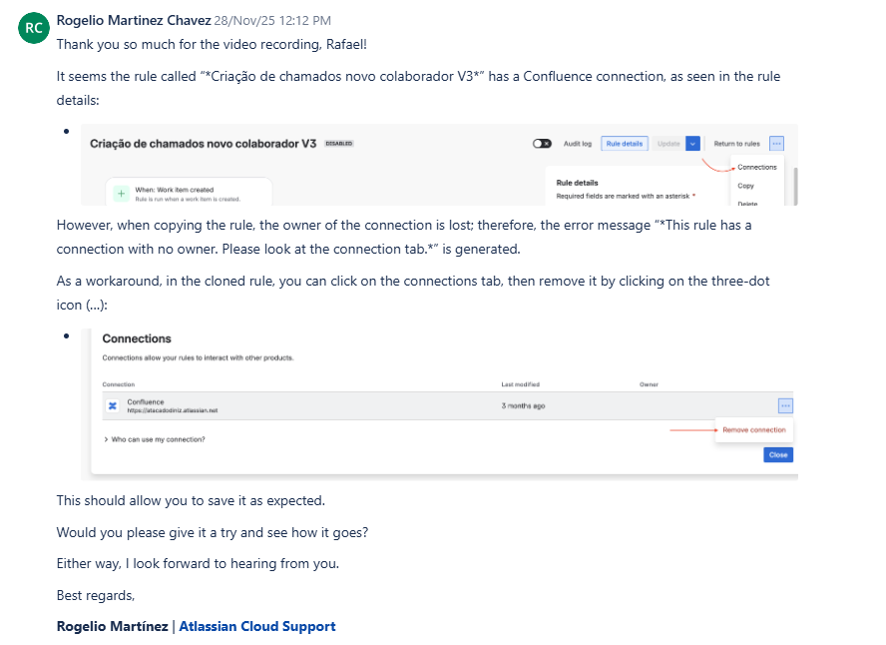Viewport: 886px width, 645px height.
Task: Click the Audit log icon in the rule header
Action: (x=576, y=143)
